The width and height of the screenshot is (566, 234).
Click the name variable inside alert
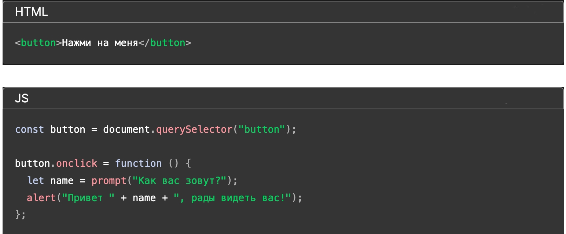[x=144, y=198]
